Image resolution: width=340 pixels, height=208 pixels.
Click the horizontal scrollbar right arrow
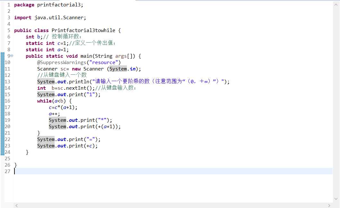click(x=329, y=205)
